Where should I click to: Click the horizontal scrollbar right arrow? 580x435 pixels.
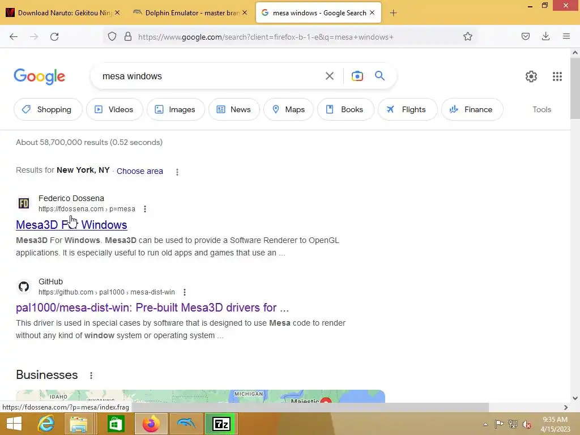[566, 407]
